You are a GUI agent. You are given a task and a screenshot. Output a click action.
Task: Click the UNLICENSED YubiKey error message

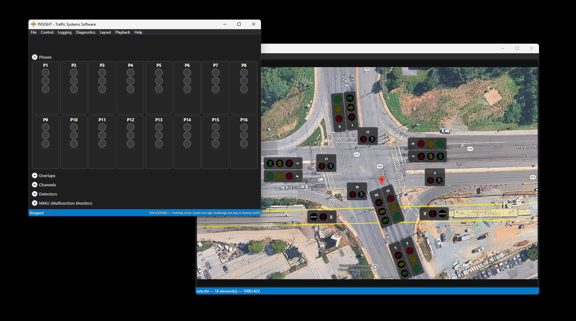(x=204, y=213)
